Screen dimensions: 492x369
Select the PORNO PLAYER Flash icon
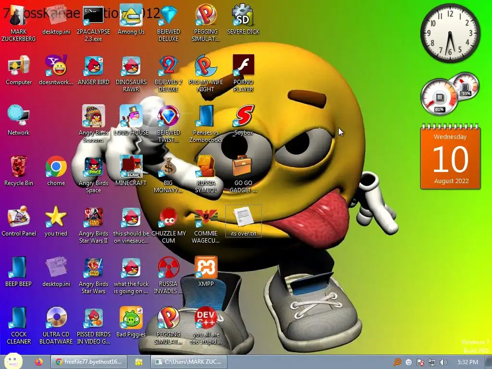[x=244, y=74]
